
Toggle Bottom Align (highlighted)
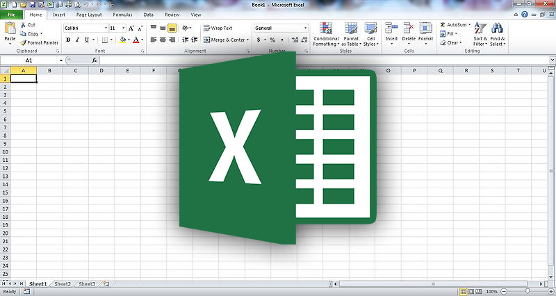(x=172, y=28)
